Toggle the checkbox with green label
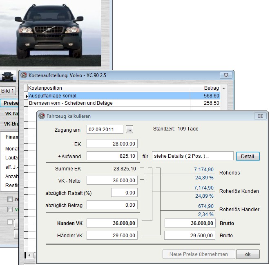270x265 pixels. pos(10,209)
